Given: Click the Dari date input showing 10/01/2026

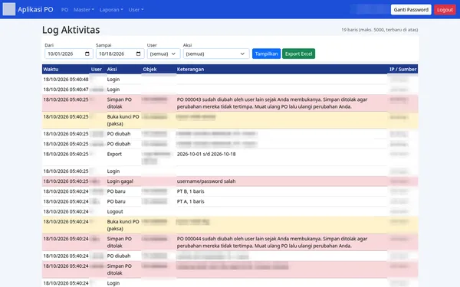Looking at the screenshot, I should tap(69, 54).
